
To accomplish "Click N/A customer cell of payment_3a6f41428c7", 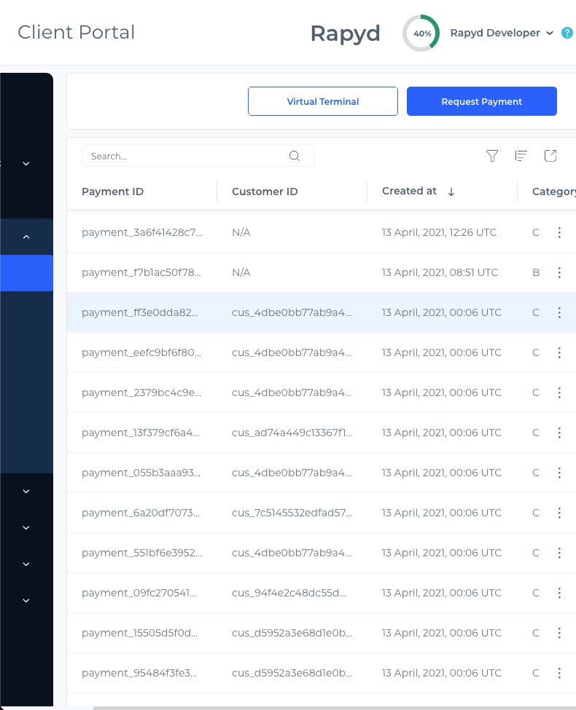I will [241, 232].
